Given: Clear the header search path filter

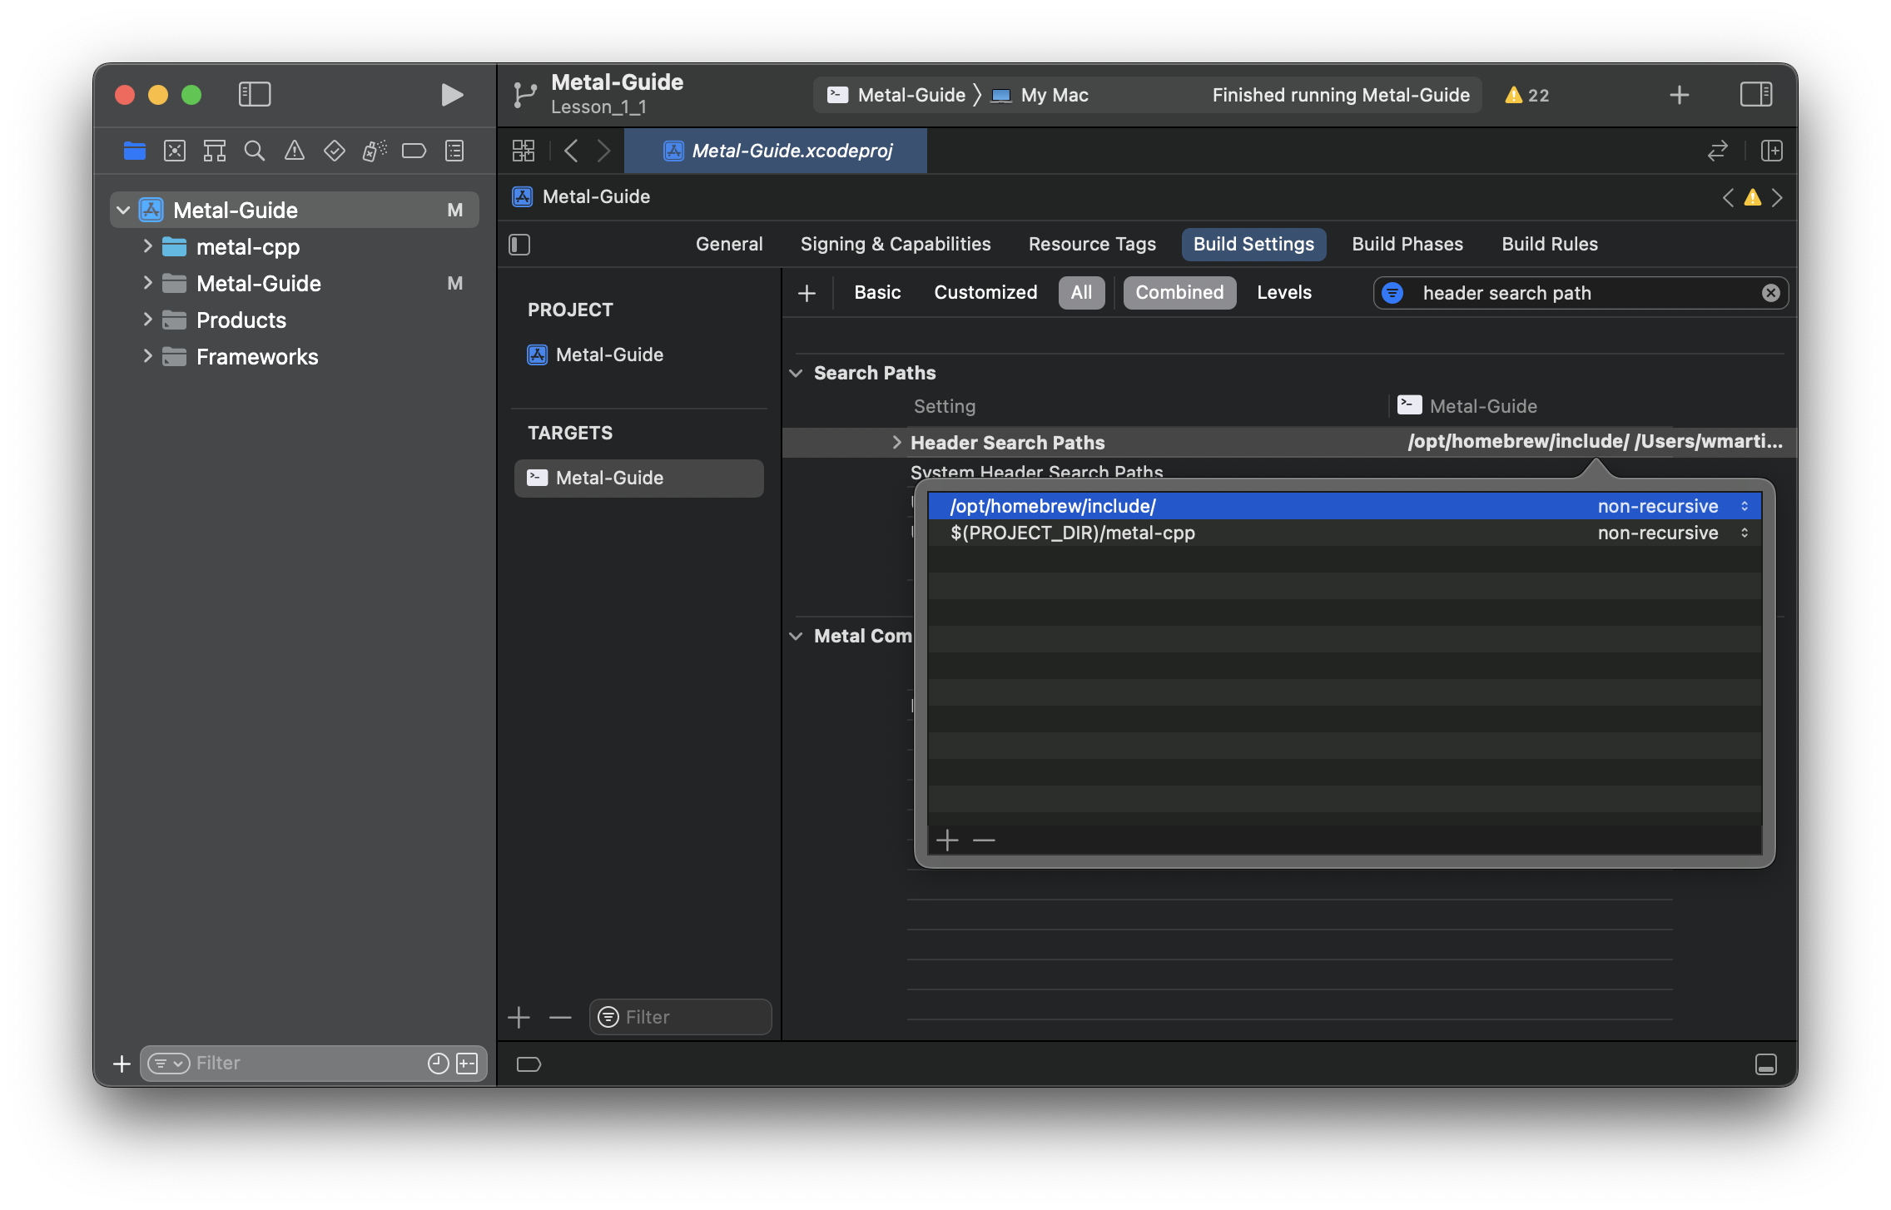Looking at the screenshot, I should pos(1770,293).
